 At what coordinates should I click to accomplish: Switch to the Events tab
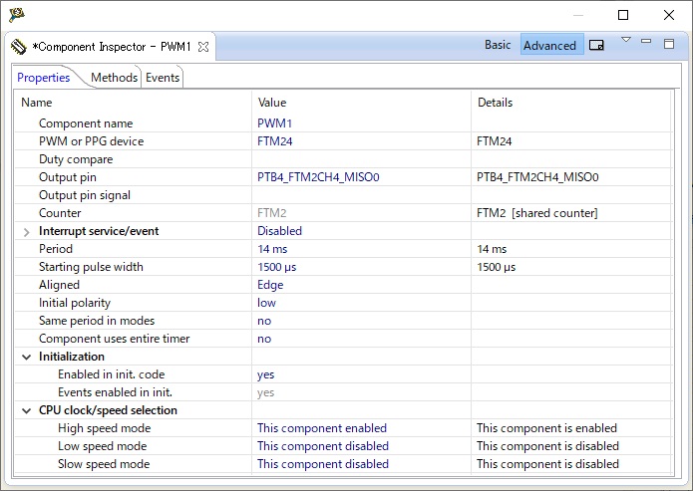coord(163,78)
